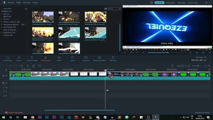Image resolution: width=213 pixels, height=120 pixels.
Task: Switch thumbnails to grid view icon
Action: tap(106, 9)
